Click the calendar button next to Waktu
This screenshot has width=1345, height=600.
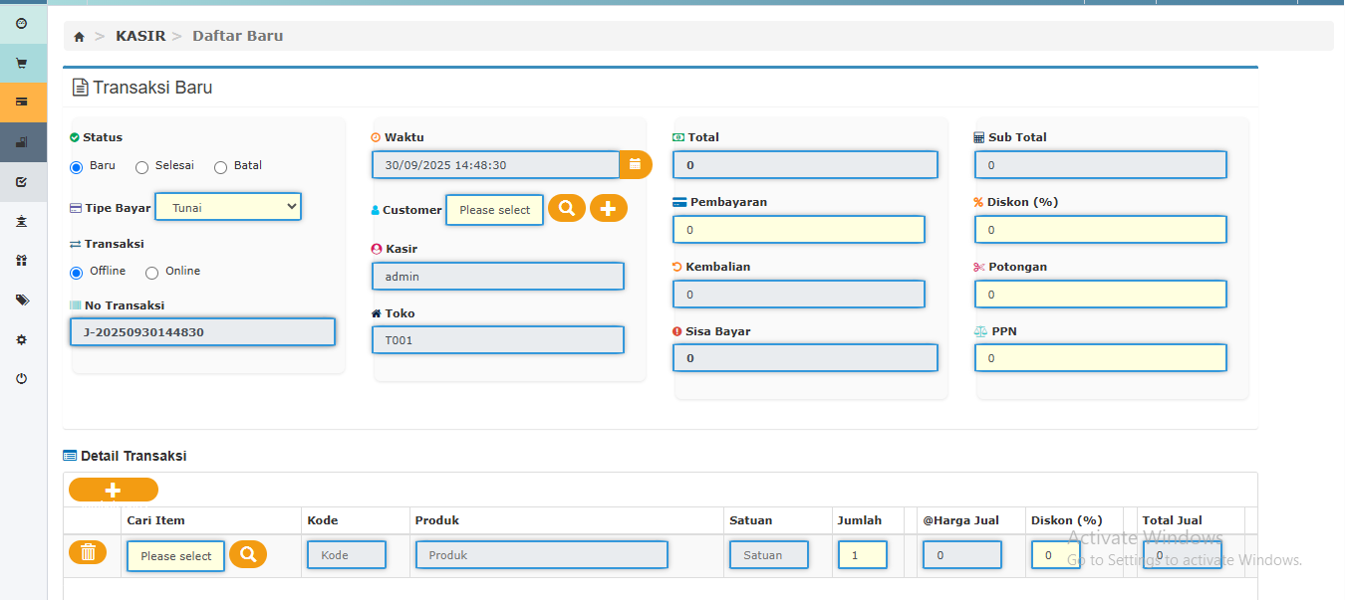pos(635,164)
